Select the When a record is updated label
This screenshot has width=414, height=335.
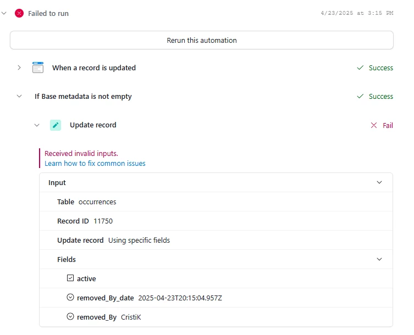tap(94, 68)
